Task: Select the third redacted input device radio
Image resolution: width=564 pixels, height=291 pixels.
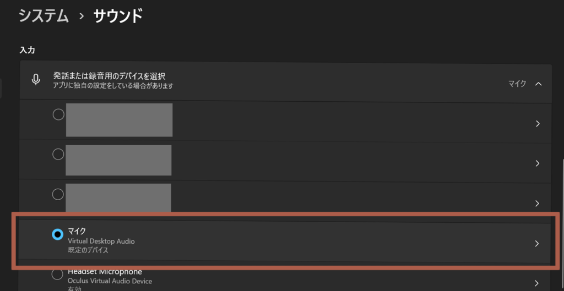Action: [58, 194]
